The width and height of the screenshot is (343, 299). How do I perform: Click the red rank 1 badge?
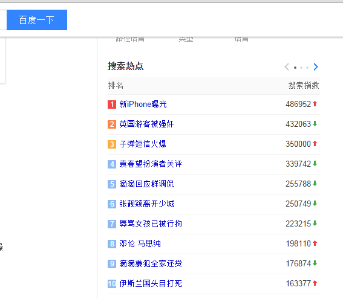pyautogui.click(x=112, y=104)
